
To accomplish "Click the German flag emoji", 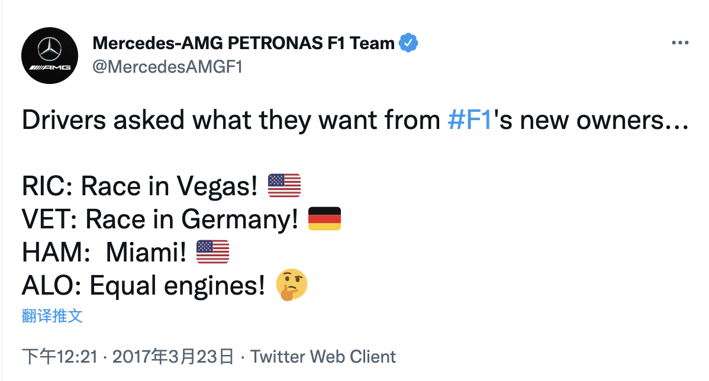I will coord(324,219).
